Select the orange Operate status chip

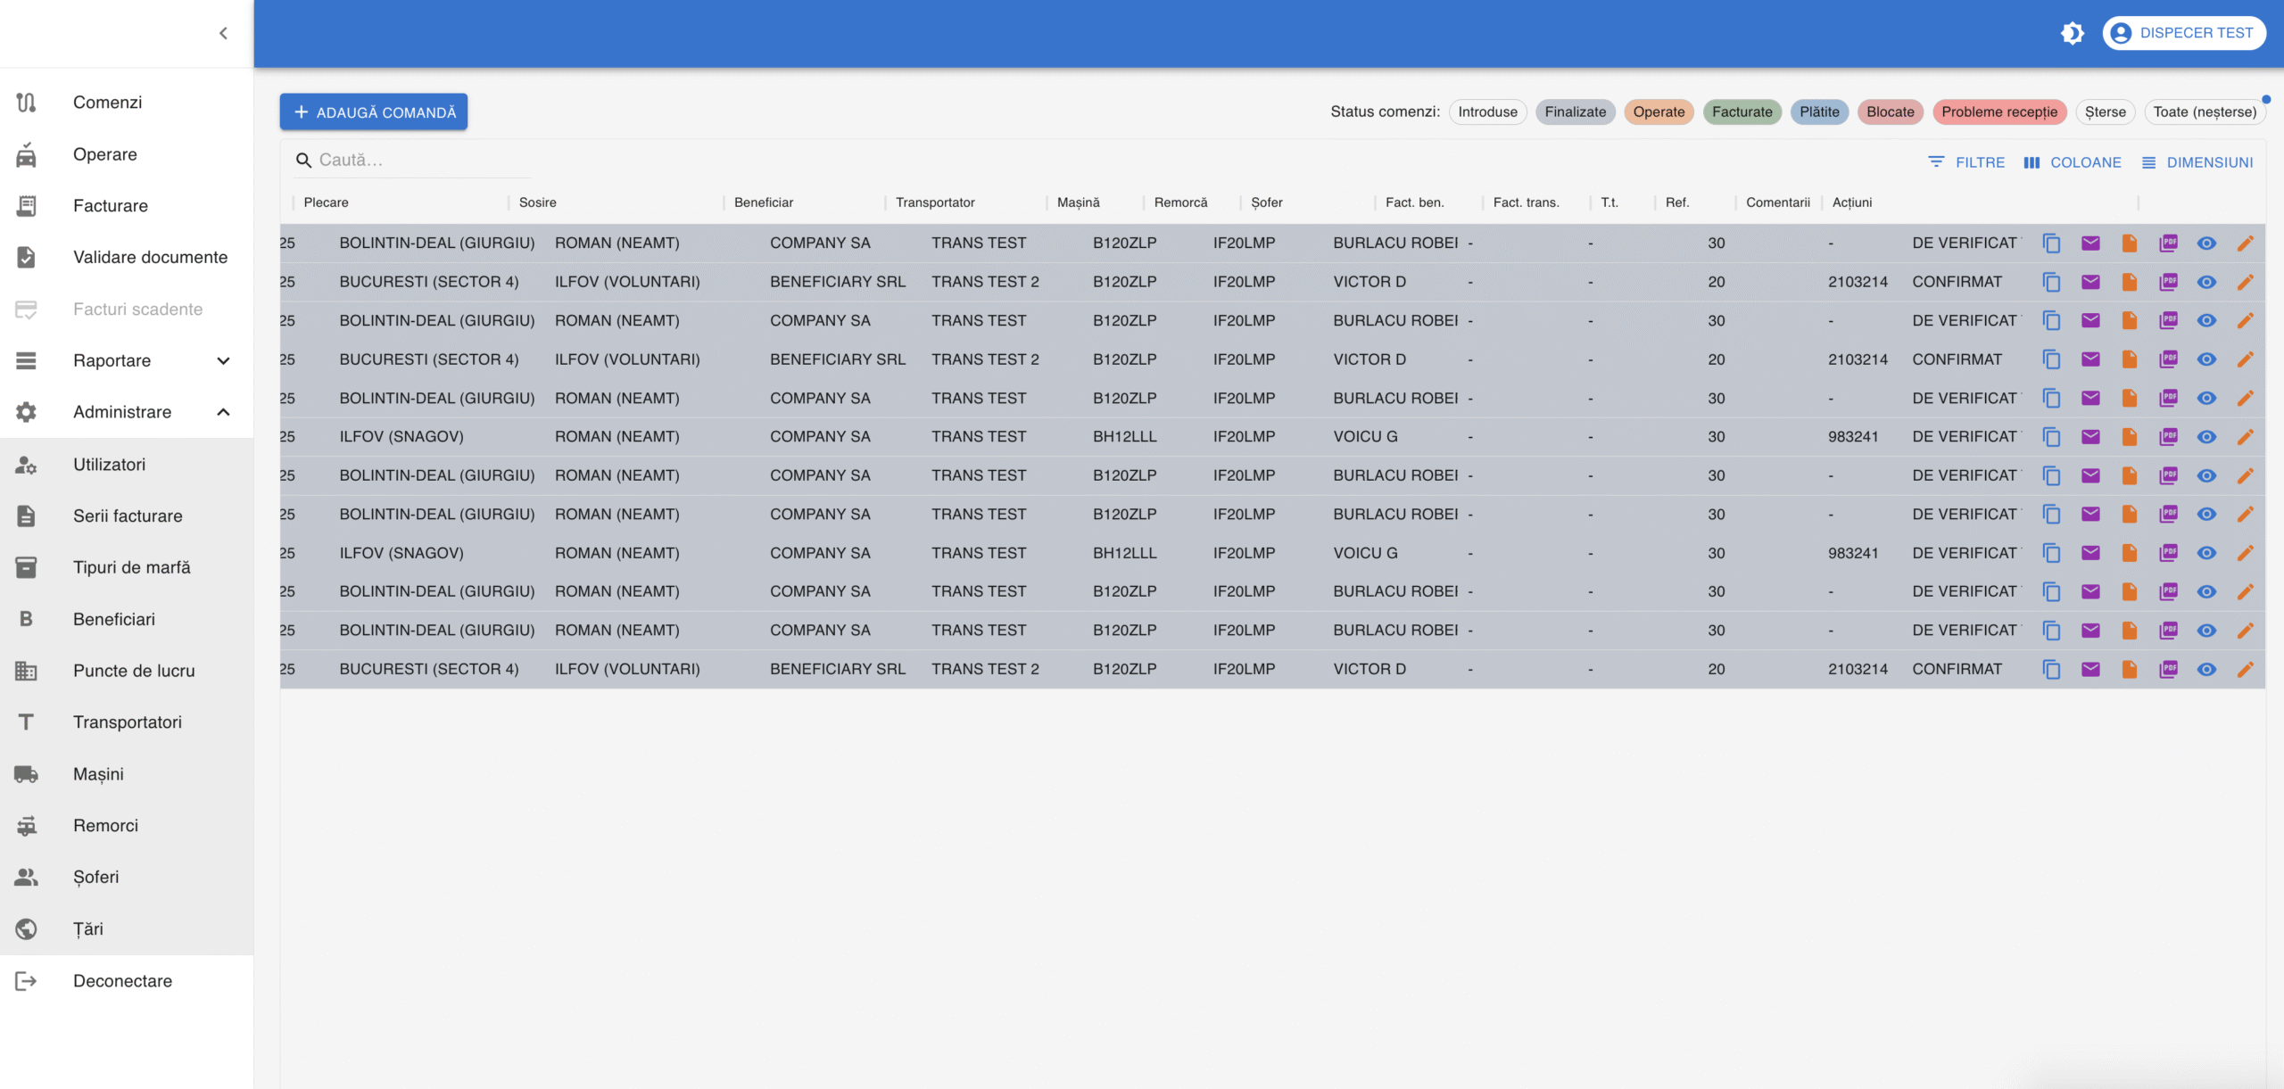[1659, 111]
